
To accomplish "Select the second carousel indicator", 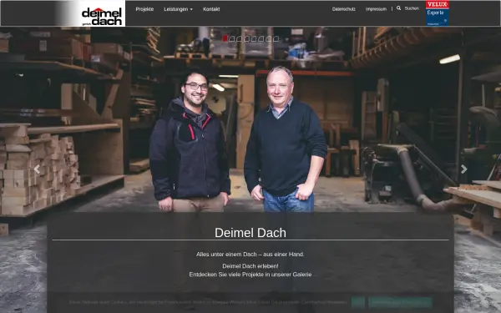I will 232,38.
